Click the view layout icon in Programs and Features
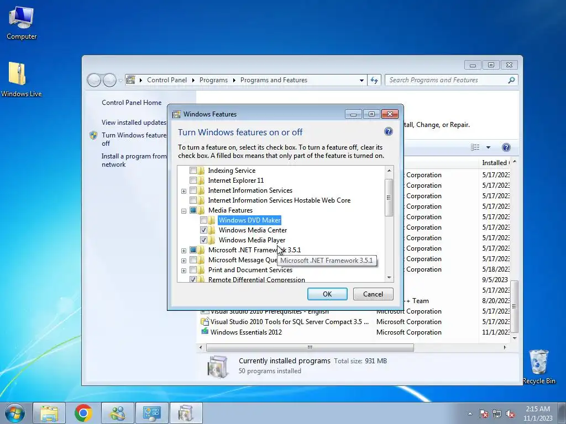The image size is (566, 424). (x=475, y=147)
